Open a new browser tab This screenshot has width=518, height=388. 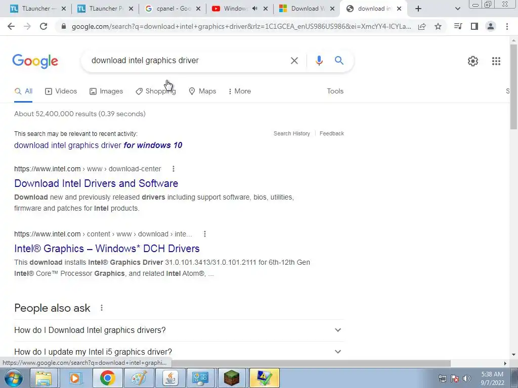(418, 9)
